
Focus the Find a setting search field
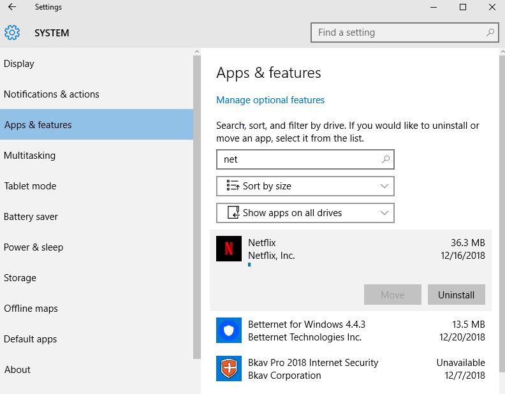[x=404, y=33]
